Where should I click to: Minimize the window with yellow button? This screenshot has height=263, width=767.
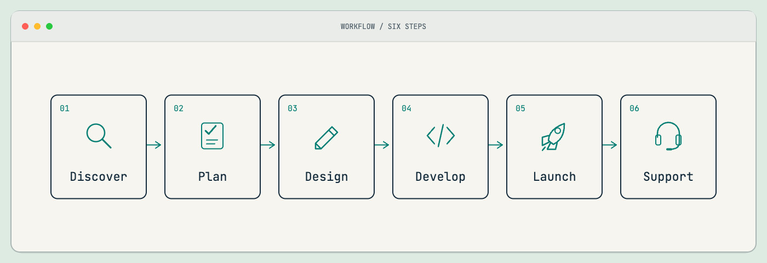click(x=37, y=26)
